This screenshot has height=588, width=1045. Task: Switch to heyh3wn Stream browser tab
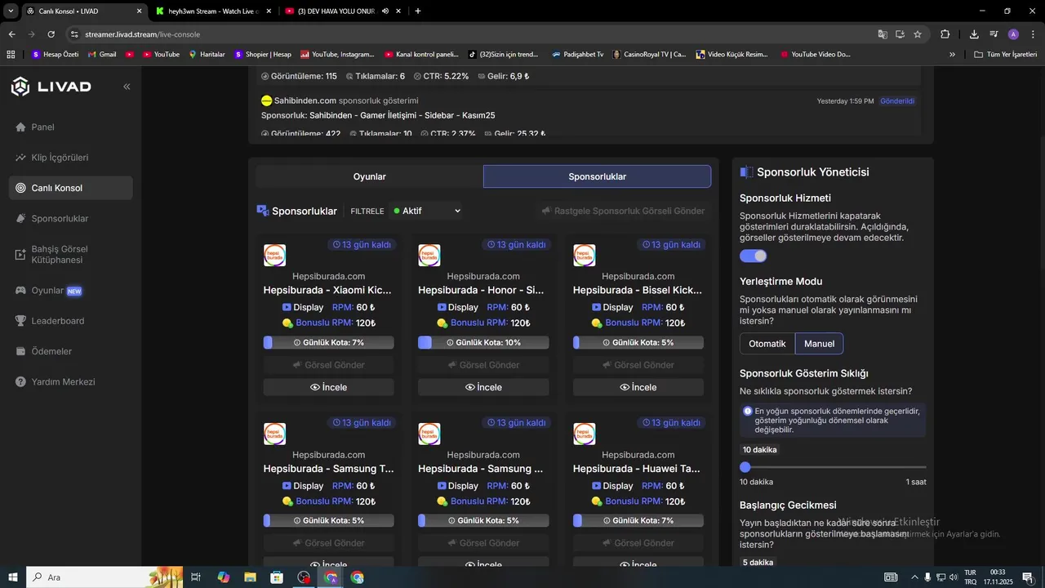(x=213, y=11)
